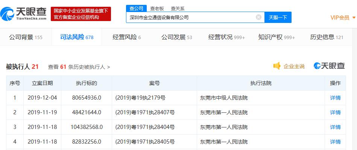Click the 序号 column header
357x150 pixels.
tap(15, 83)
